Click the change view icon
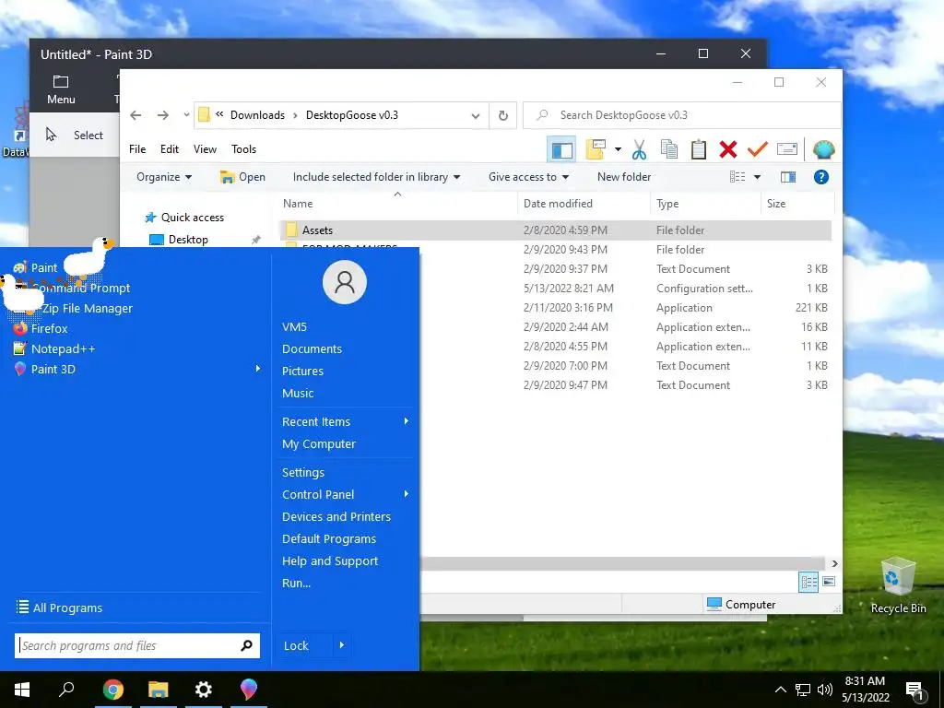Viewport: 944px width, 708px height. click(737, 177)
